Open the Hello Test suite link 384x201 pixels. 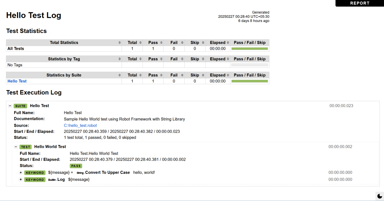point(17,81)
